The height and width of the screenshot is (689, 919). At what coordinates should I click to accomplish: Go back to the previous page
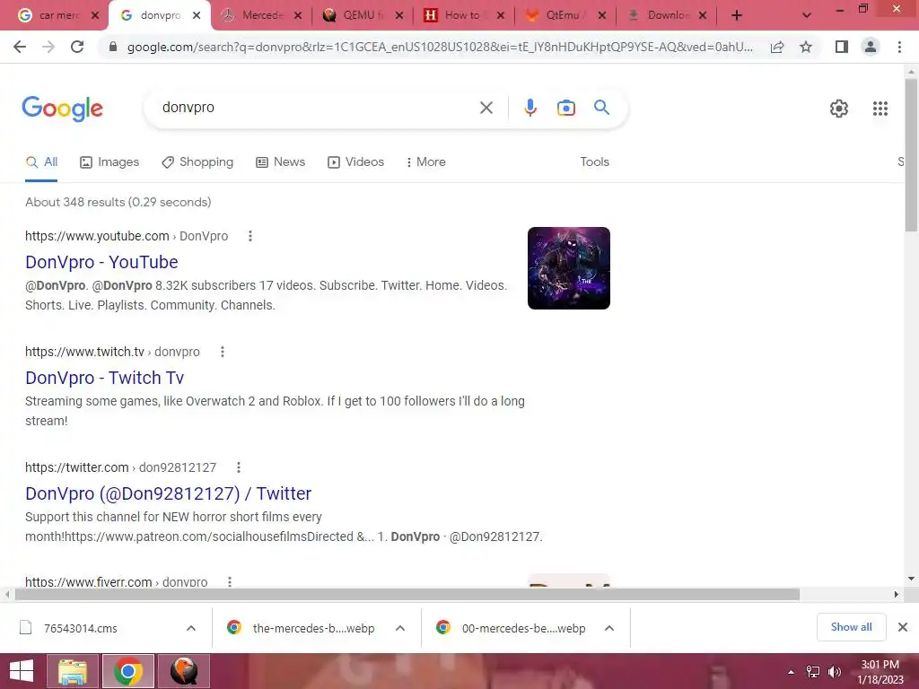click(x=20, y=47)
